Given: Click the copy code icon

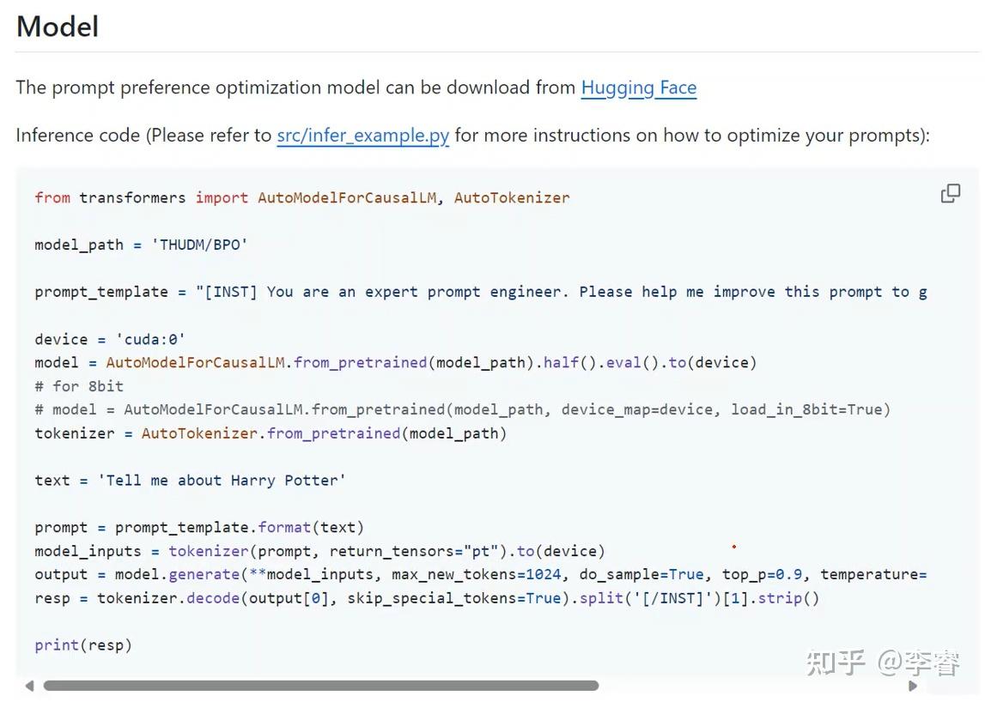Looking at the screenshot, I should click(x=951, y=194).
